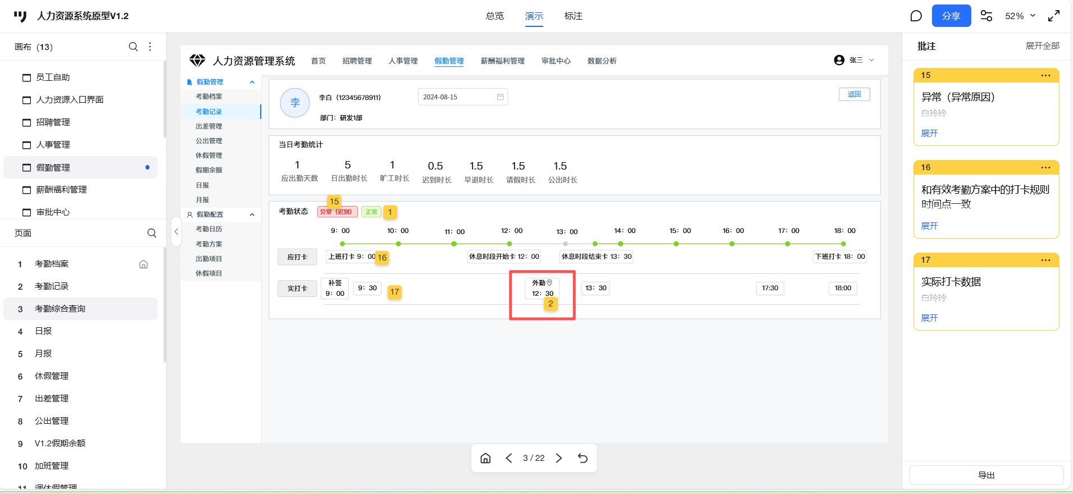The height and width of the screenshot is (494, 1073).
Task: Click 展开全部 to expand all annotations
Action: coord(1043,45)
